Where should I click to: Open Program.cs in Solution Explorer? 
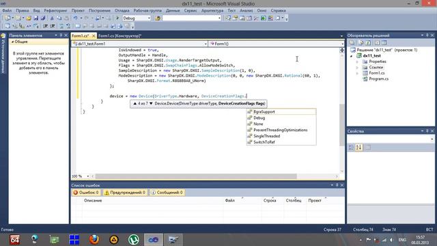click(378, 79)
